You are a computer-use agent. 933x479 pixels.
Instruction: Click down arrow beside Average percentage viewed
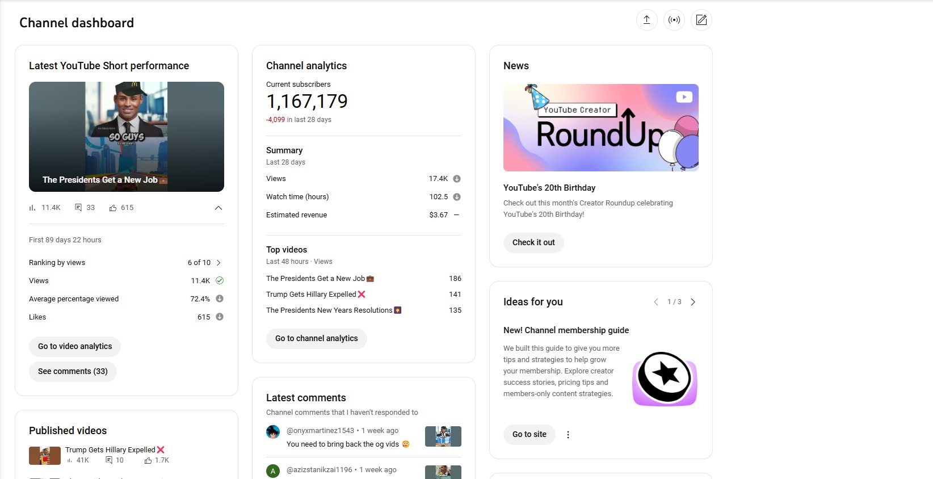[220, 299]
